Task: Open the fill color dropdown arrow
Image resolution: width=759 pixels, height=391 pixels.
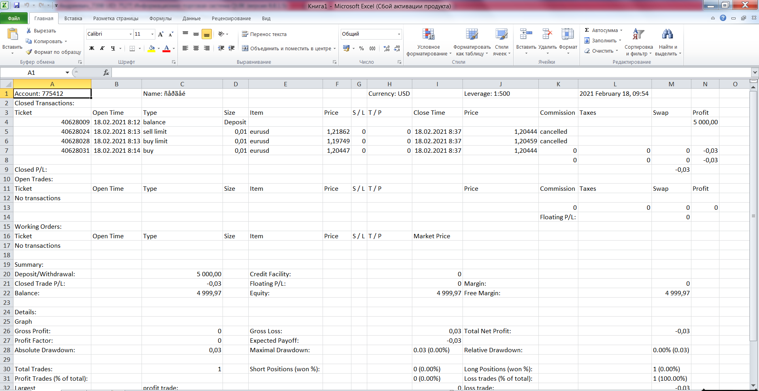Action: coord(159,49)
